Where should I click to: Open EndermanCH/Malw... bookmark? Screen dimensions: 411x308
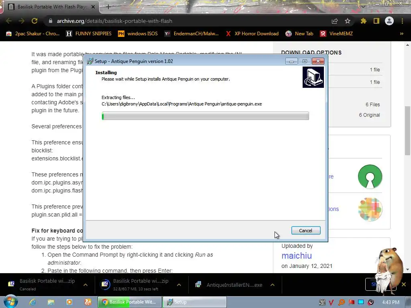pyautogui.click(x=191, y=34)
